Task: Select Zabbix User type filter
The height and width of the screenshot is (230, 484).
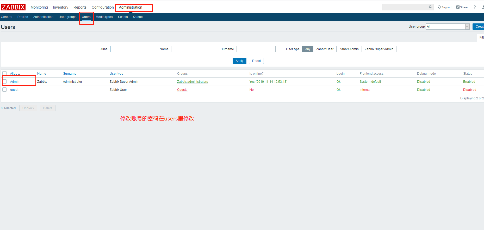Action: tap(325, 49)
